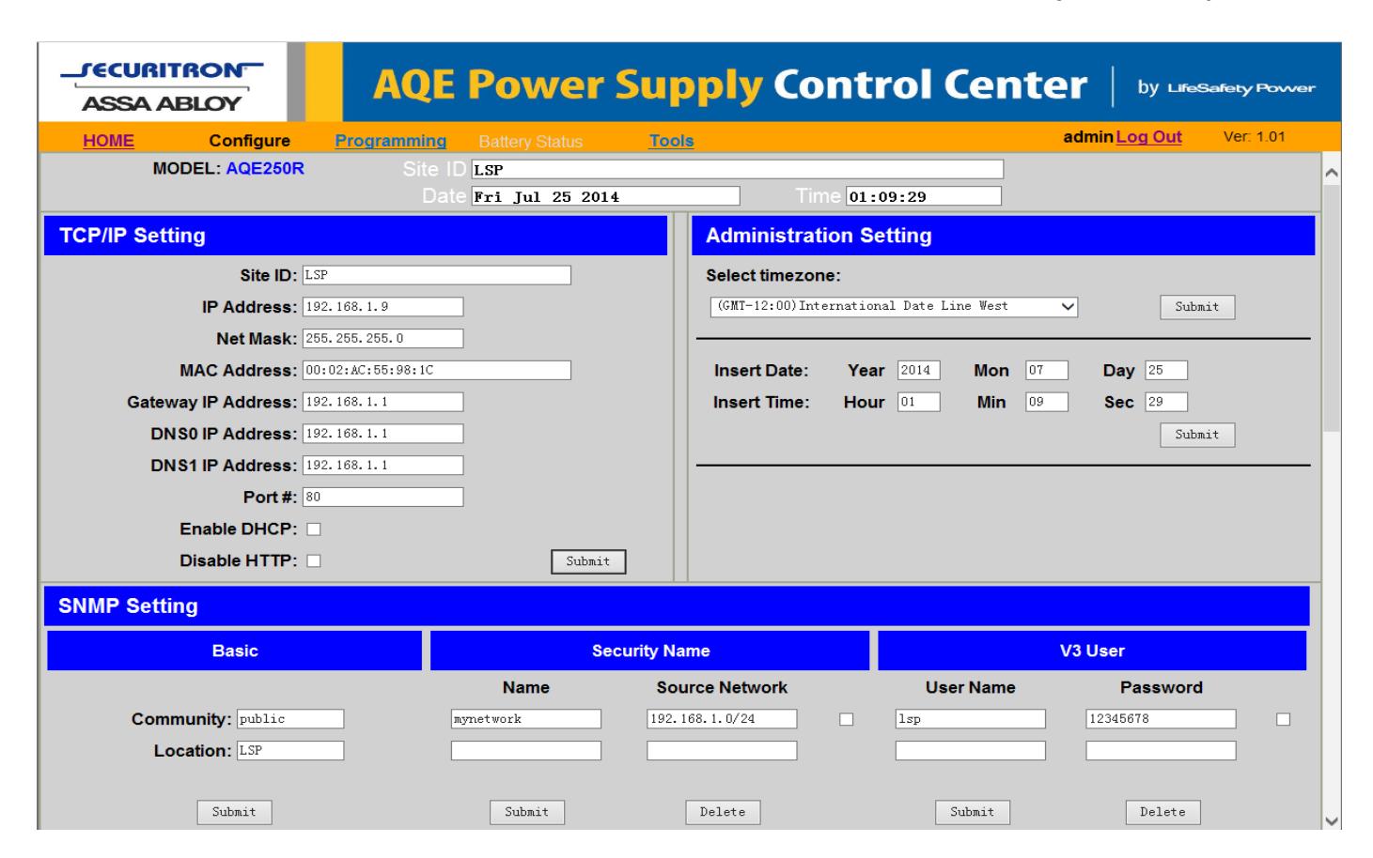The height and width of the screenshot is (858, 1373).
Task: Click the header Date field
Action: 605,196
